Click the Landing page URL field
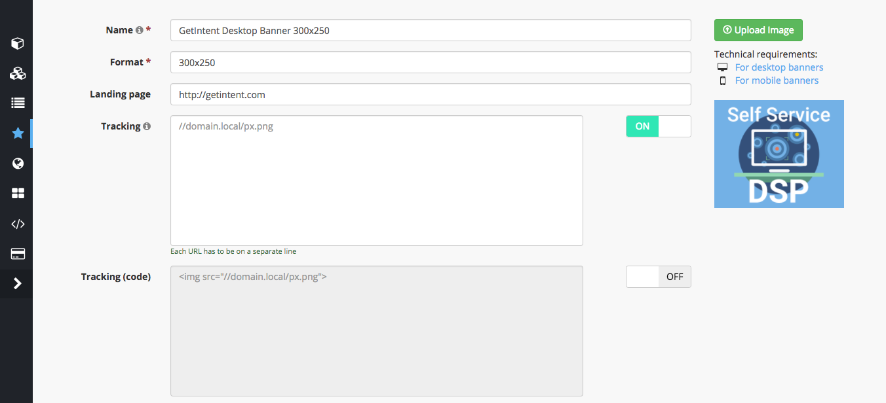This screenshot has width=886, height=403. (430, 94)
